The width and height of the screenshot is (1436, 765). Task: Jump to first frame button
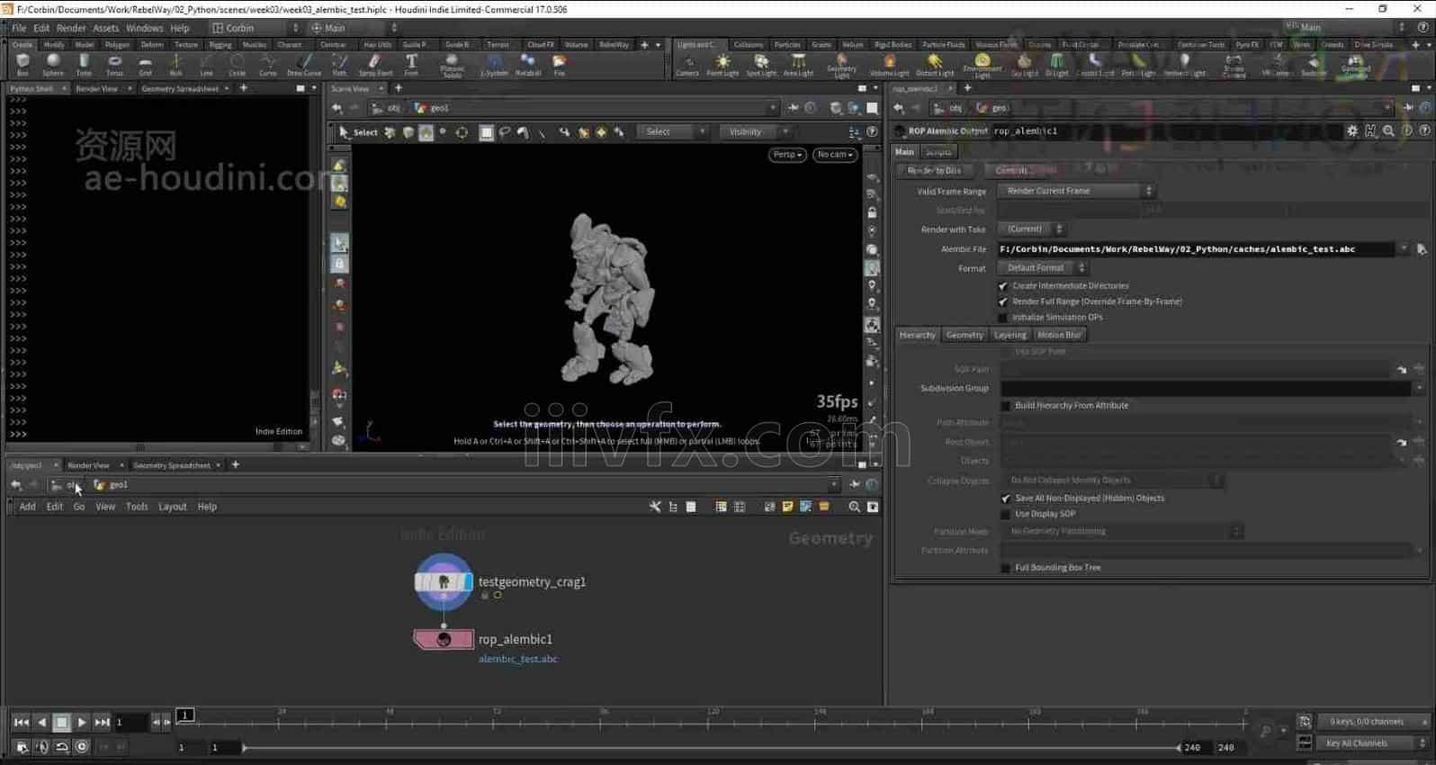tap(22, 722)
